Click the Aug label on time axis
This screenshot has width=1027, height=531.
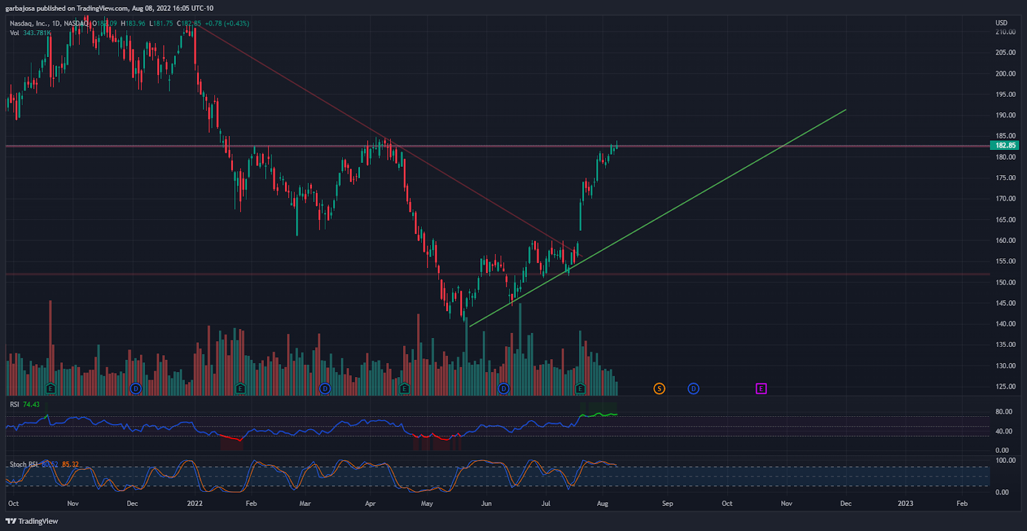pos(602,503)
